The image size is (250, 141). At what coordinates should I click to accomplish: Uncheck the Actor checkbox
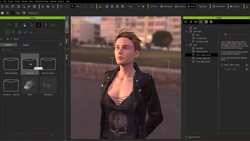(x=191, y=28)
